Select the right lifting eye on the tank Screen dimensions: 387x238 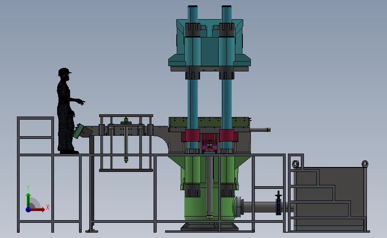(x=365, y=164)
